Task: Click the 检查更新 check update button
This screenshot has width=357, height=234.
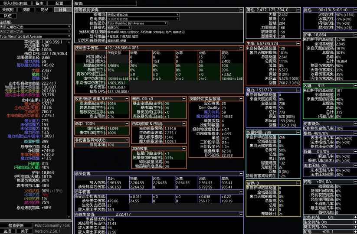Action: (16, 225)
